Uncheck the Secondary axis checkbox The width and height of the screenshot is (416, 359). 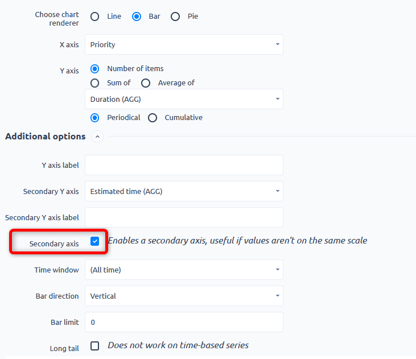[95, 241]
